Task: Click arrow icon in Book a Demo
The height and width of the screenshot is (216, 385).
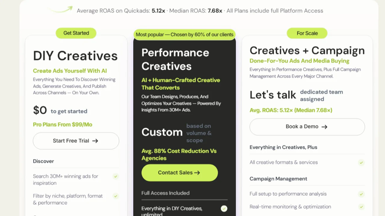Action: [324, 127]
